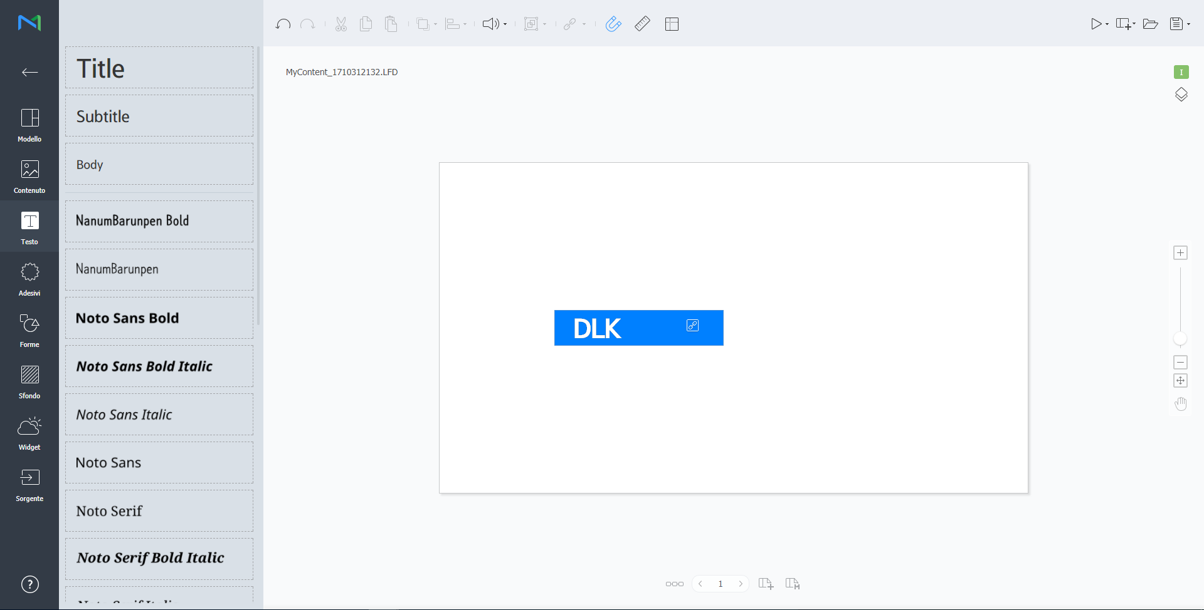Screen dimensions: 1204x610
Task: Open the preview play dropdown arrow
Action: coord(1107,24)
